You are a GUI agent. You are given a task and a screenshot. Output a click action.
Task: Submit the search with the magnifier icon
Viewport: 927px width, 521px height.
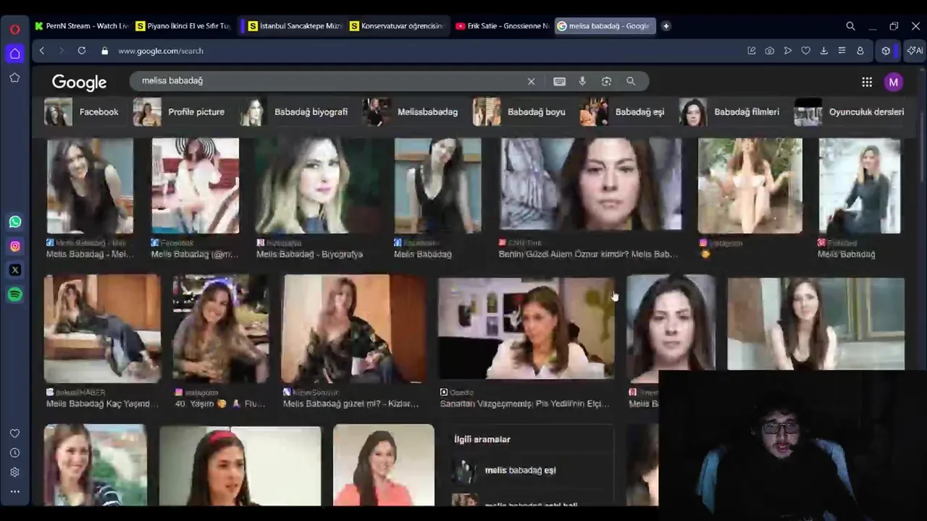pos(631,81)
